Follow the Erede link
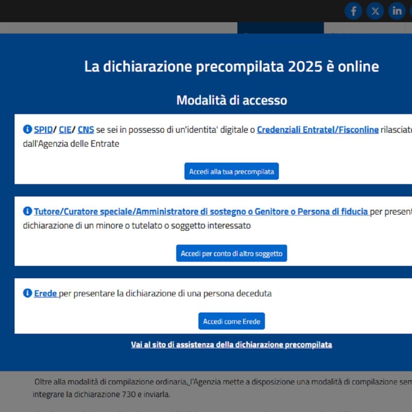Viewport: 412px width, 412px height. tap(46, 293)
